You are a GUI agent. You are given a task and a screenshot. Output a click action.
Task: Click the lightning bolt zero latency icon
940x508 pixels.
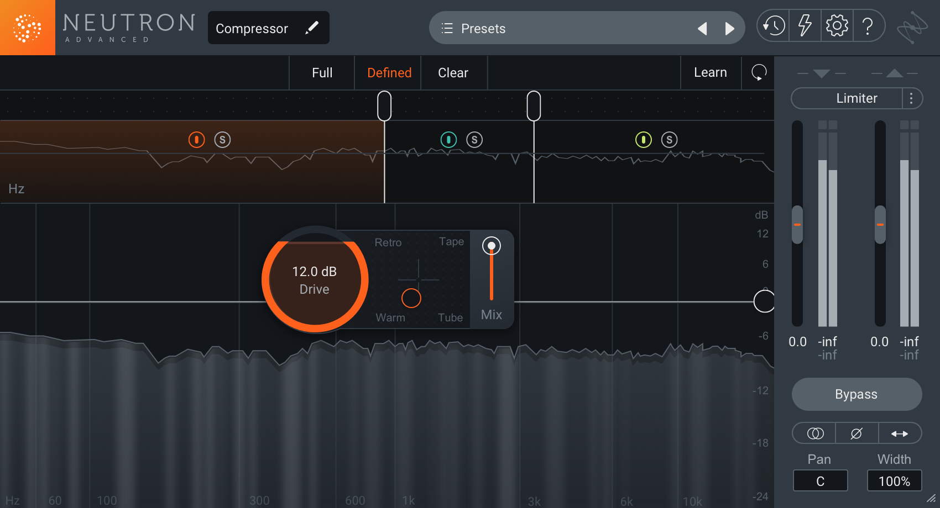pyautogui.click(x=805, y=26)
